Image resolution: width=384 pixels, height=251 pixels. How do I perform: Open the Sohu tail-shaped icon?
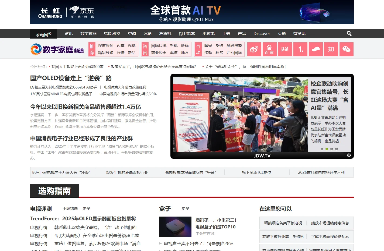316,49
